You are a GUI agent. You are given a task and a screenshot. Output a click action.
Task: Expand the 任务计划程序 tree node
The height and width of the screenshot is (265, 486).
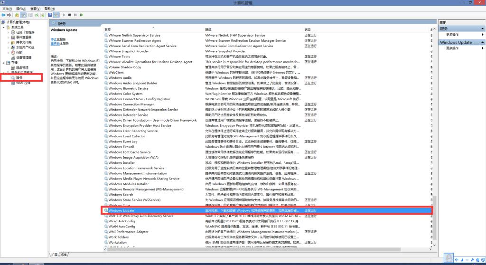[8, 32]
